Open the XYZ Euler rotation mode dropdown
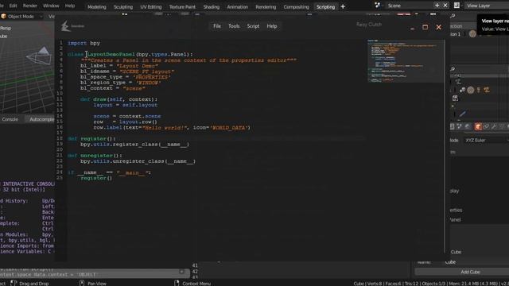This screenshot has height=286, width=509. [x=486, y=140]
